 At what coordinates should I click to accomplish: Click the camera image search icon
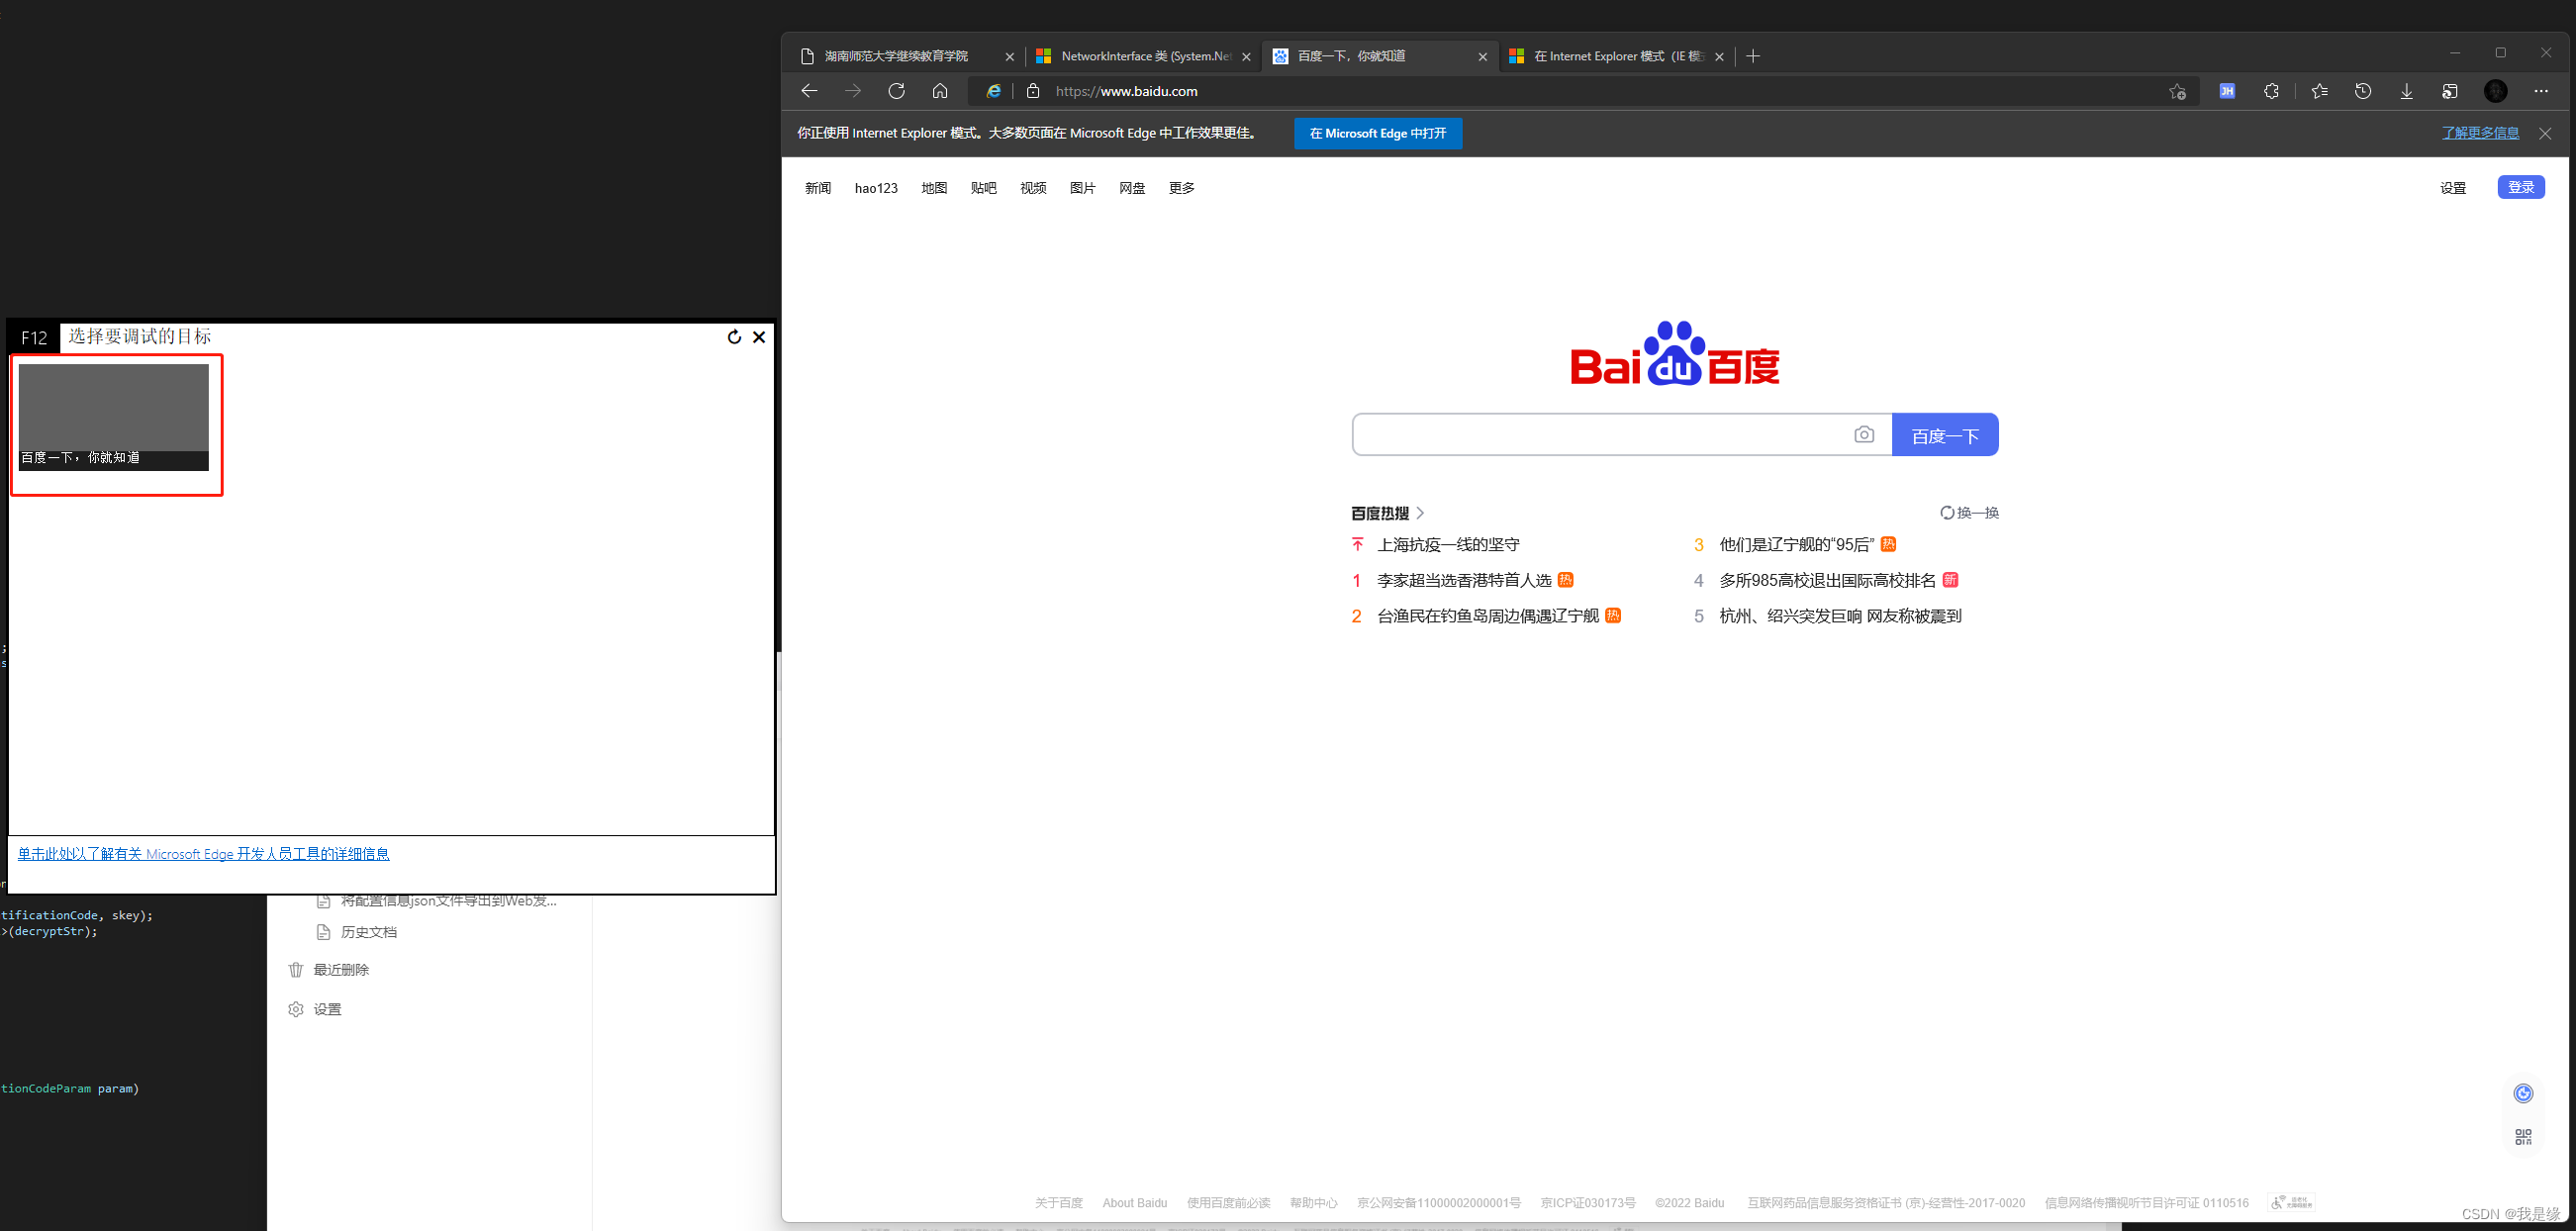(x=1864, y=435)
